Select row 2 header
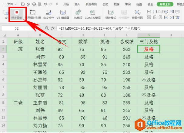Viewport: 184px width, 133px height. coord(3,49)
